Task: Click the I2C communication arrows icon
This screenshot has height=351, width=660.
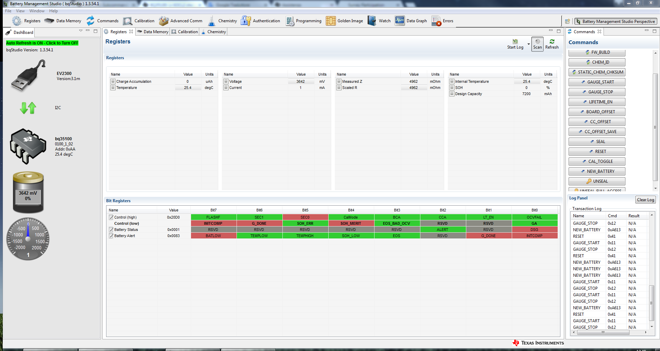Action: coord(28,108)
